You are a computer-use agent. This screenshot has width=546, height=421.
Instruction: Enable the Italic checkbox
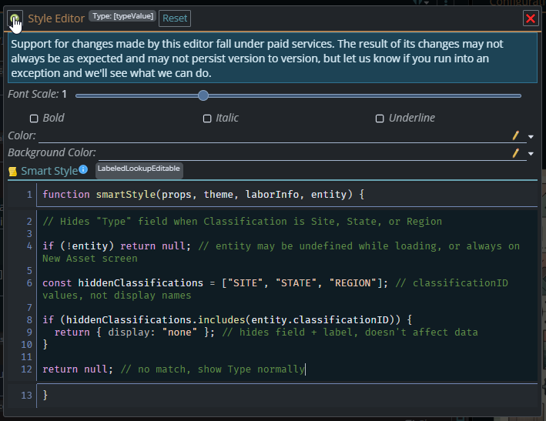pyautogui.click(x=207, y=119)
